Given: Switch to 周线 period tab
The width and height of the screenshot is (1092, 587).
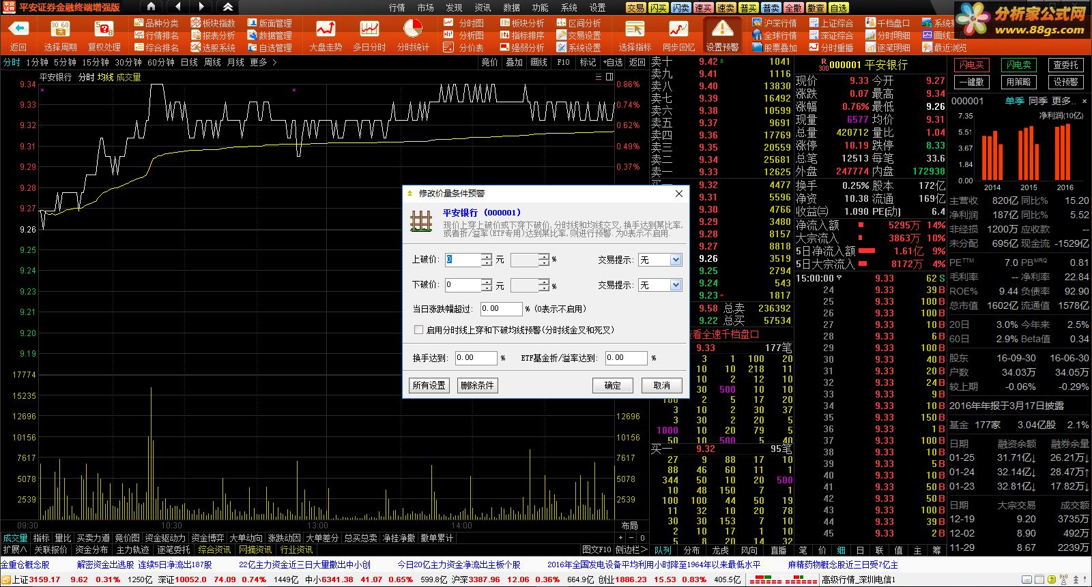Looking at the screenshot, I should click(x=212, y=62).
